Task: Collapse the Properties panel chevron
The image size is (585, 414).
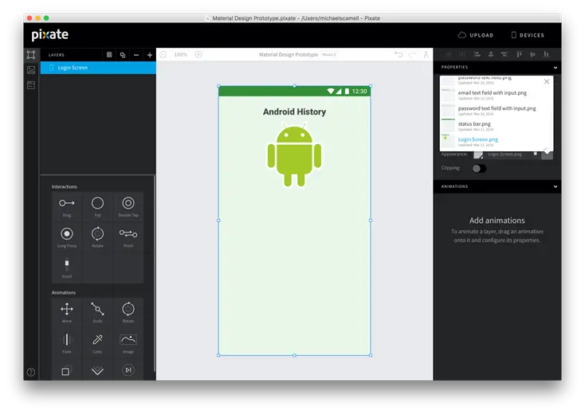Action: click(x=556, y=68)
